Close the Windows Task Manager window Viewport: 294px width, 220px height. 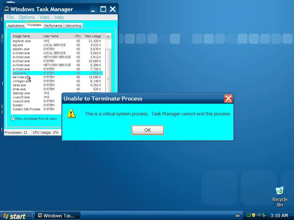click(113, 9)
